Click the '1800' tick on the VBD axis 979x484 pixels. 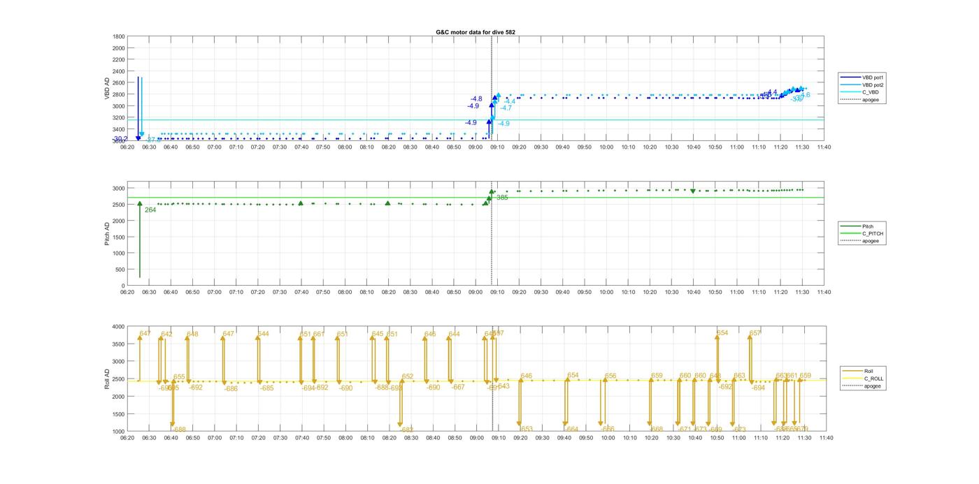point(119,36)
